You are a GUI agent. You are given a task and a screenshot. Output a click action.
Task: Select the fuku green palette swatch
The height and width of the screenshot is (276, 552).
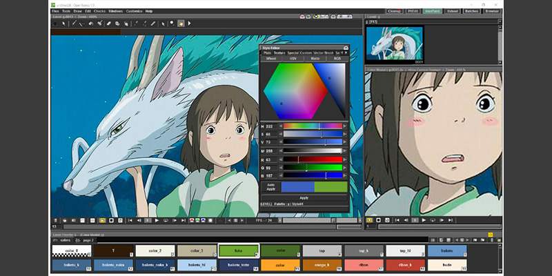coord(239,251)
